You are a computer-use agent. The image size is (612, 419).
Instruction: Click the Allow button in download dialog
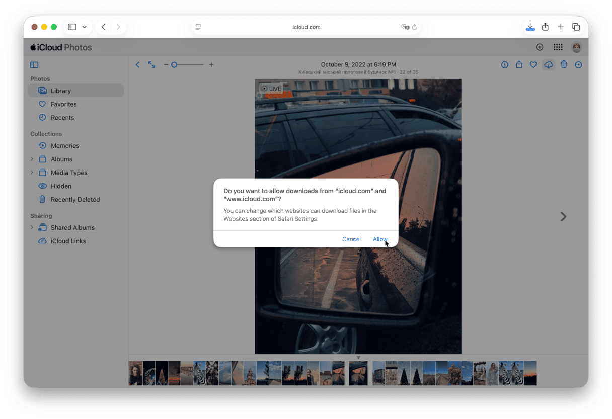[x=379, y=239]
